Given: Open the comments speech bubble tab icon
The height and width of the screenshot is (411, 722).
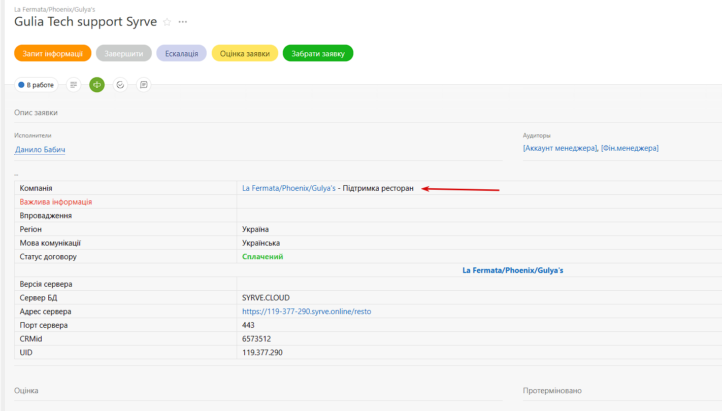Looking at the screenshot, I should click(144, 85).
